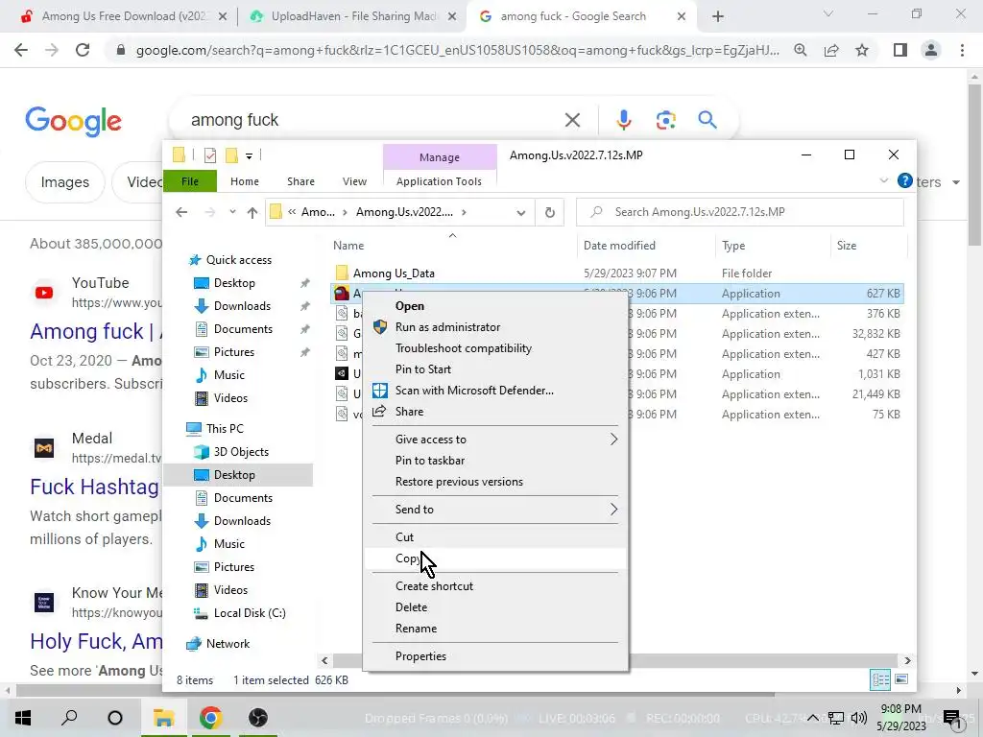Start Google voice search
This screenshot has width=983, height=737.
(623, 120)
